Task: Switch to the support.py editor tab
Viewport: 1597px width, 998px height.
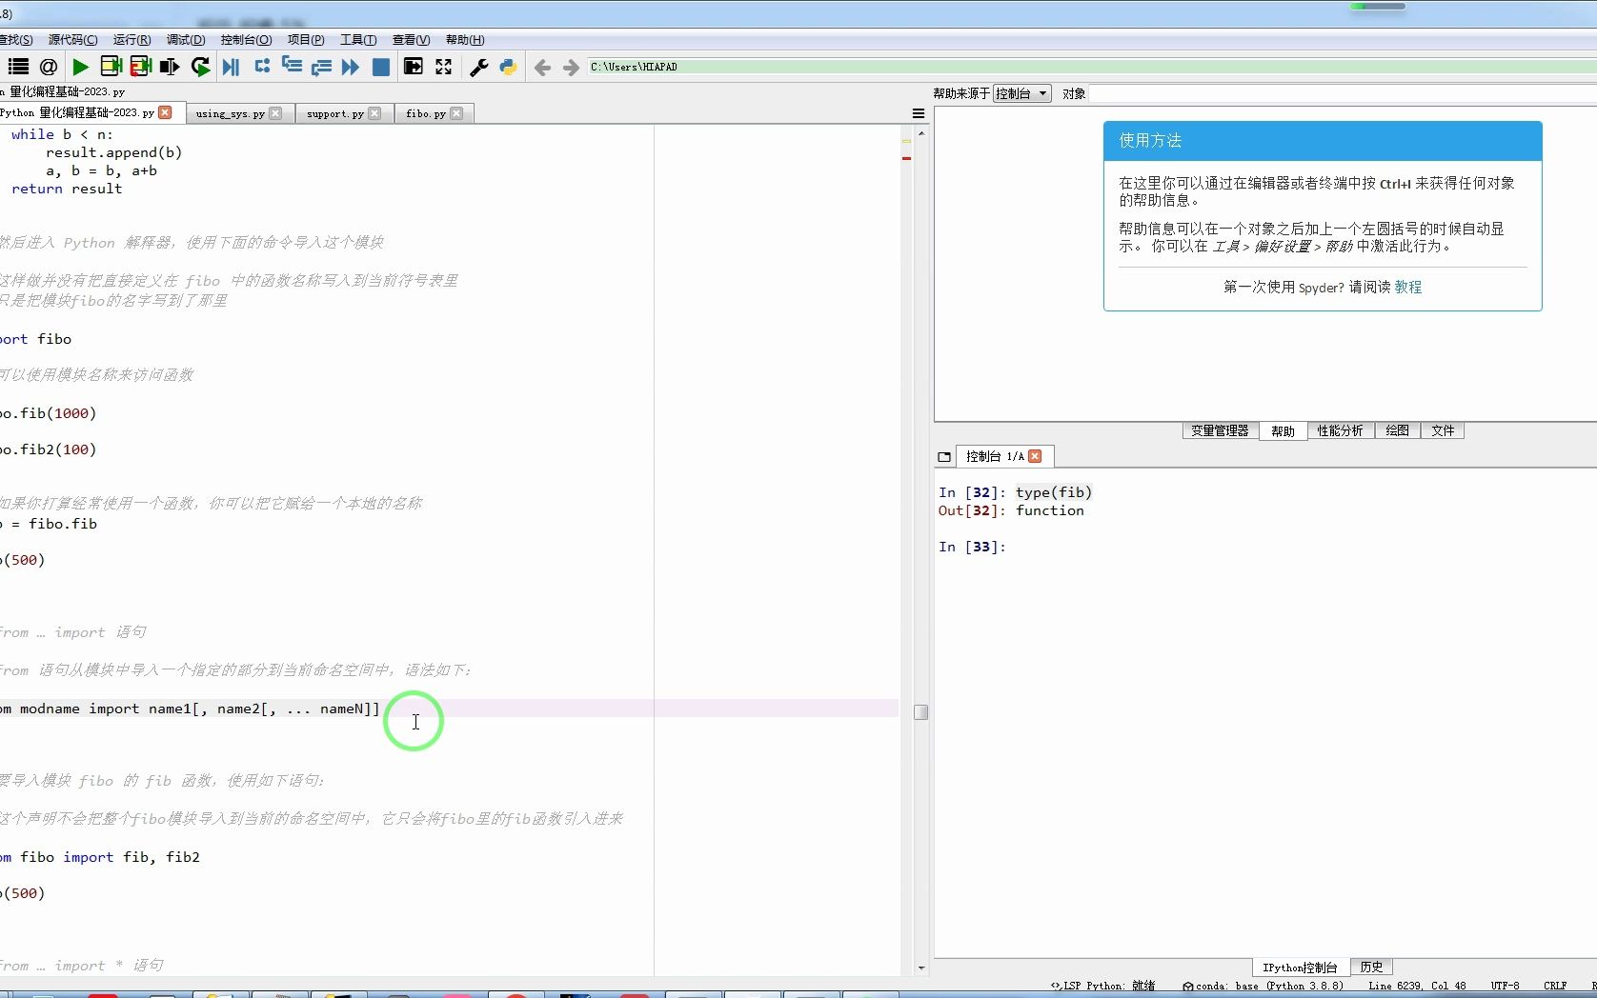Action: [335, 113]
